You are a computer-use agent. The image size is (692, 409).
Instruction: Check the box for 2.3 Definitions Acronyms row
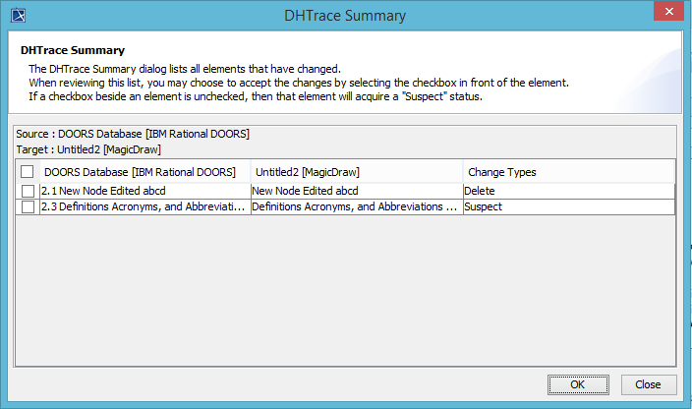[x=28, y=206]
